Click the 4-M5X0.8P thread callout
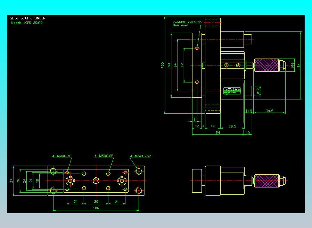 pos(104,156)
